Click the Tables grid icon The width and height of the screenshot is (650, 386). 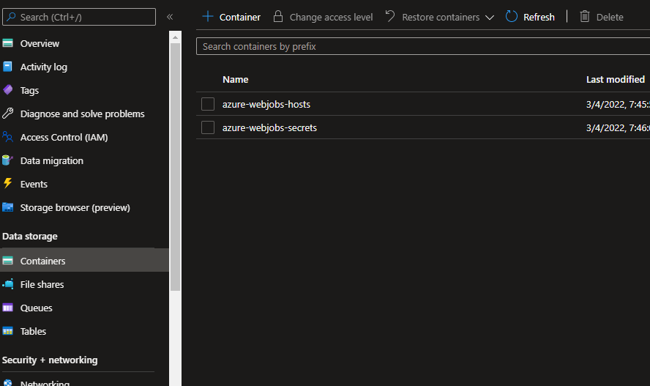[x=7, y=331]
